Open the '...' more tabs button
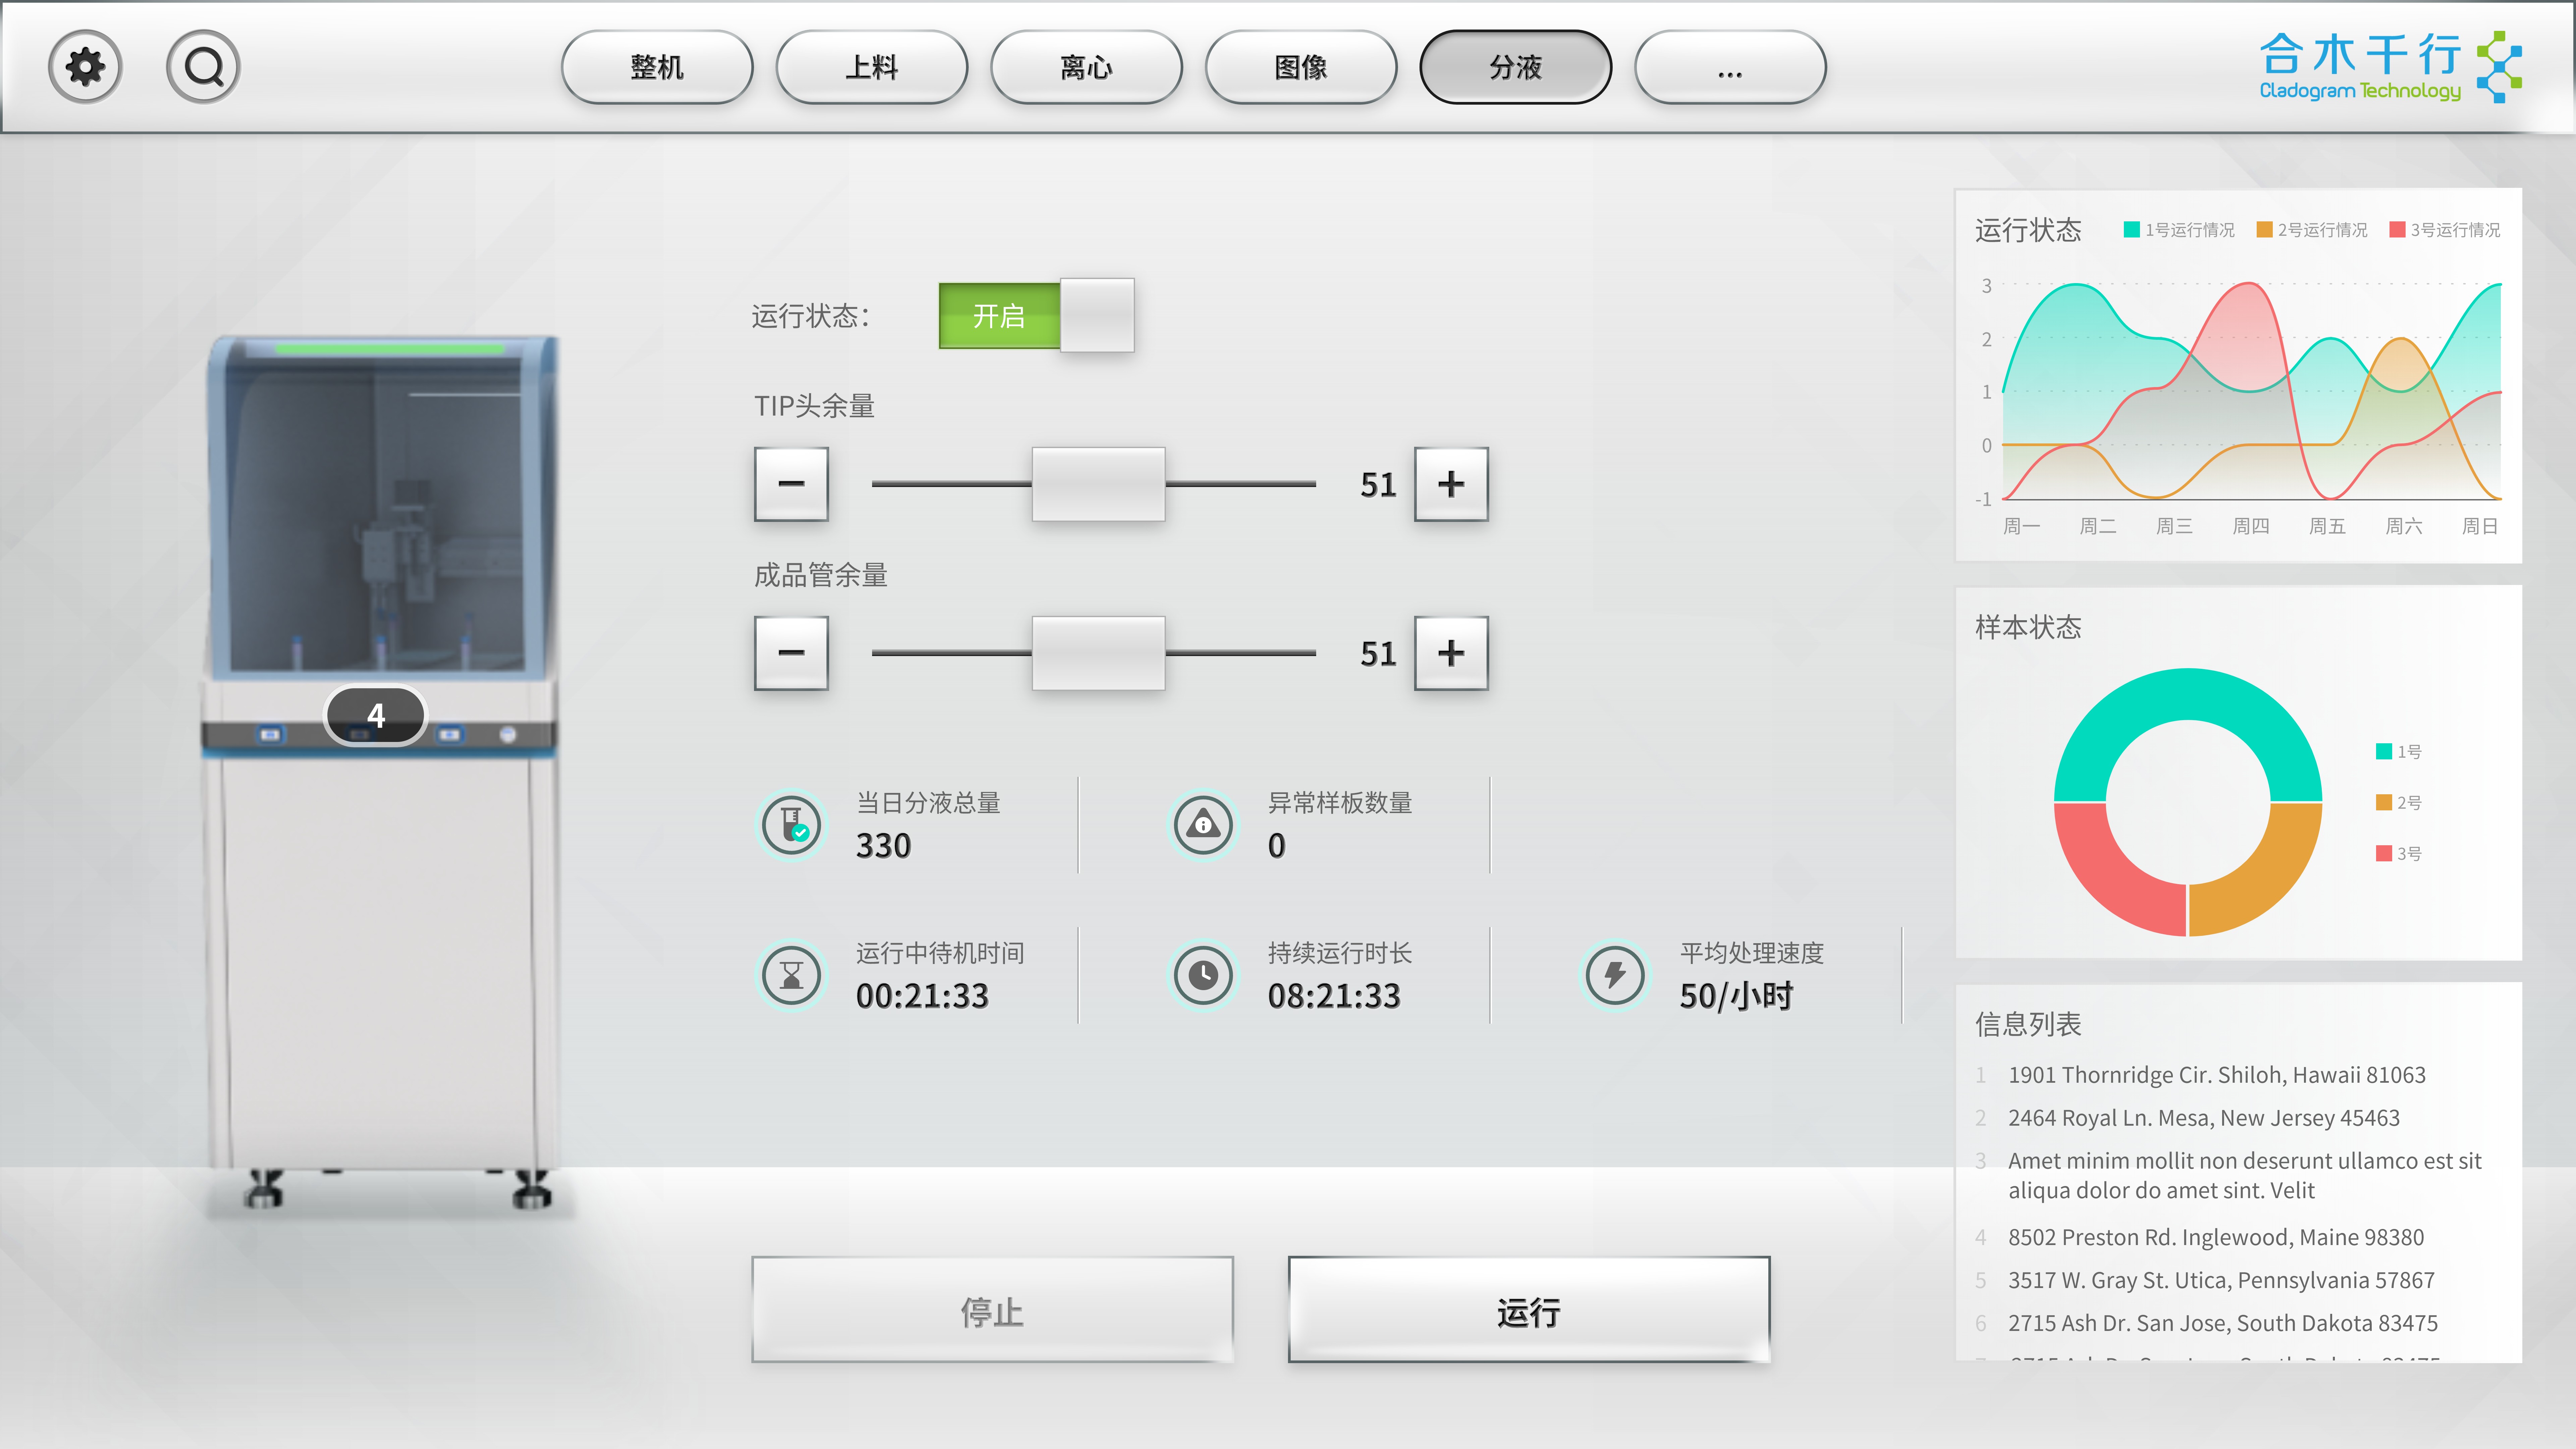Screen dimensions: 2576x1449 point(1730,67)
